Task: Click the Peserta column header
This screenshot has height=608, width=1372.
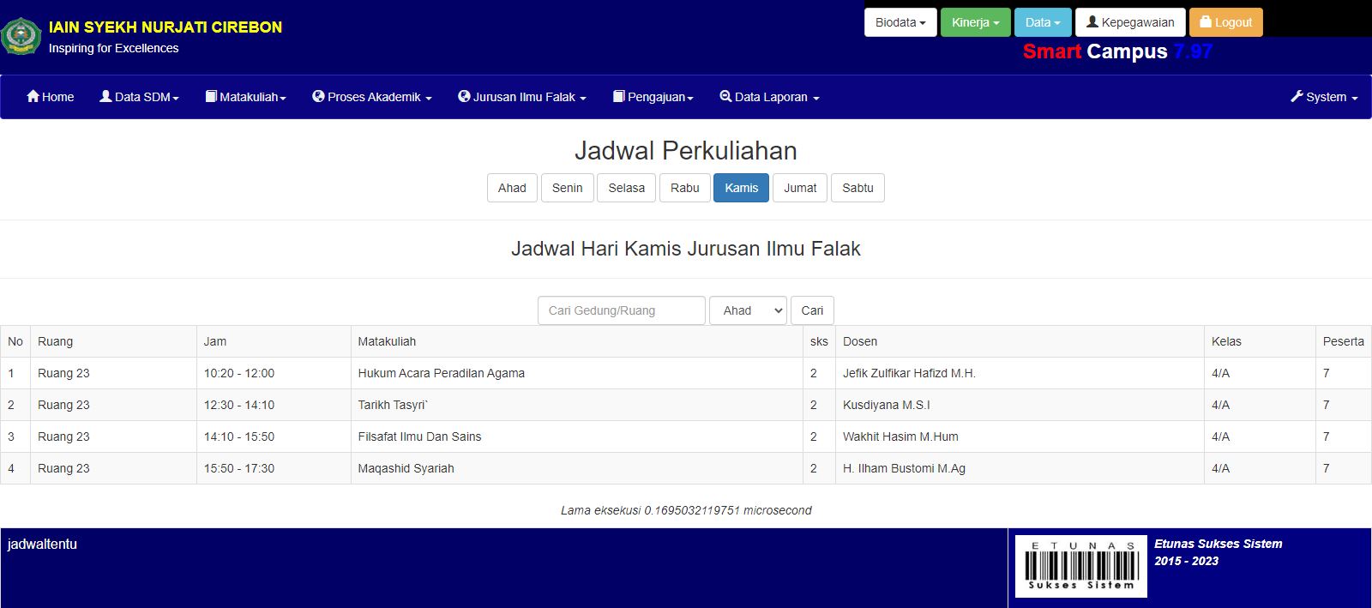Action: (1343, 341)
